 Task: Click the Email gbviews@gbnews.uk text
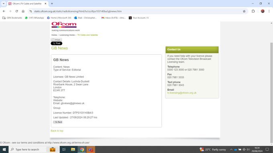(x=69, y=103)
